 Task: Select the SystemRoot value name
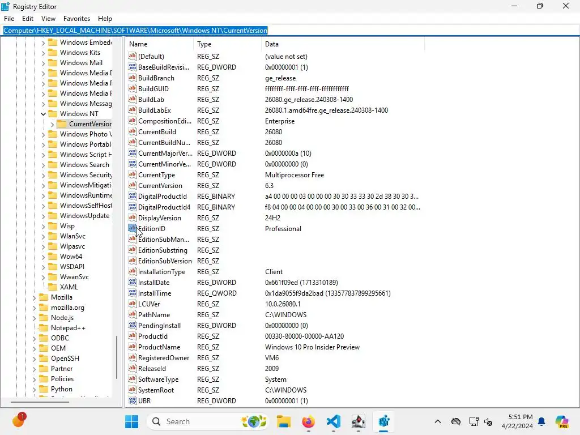tap(156, 390)
